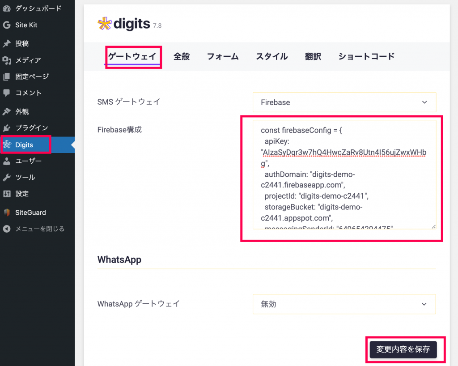Click the WhatsApp ゲートウェイ label

(x=139, y=304)
